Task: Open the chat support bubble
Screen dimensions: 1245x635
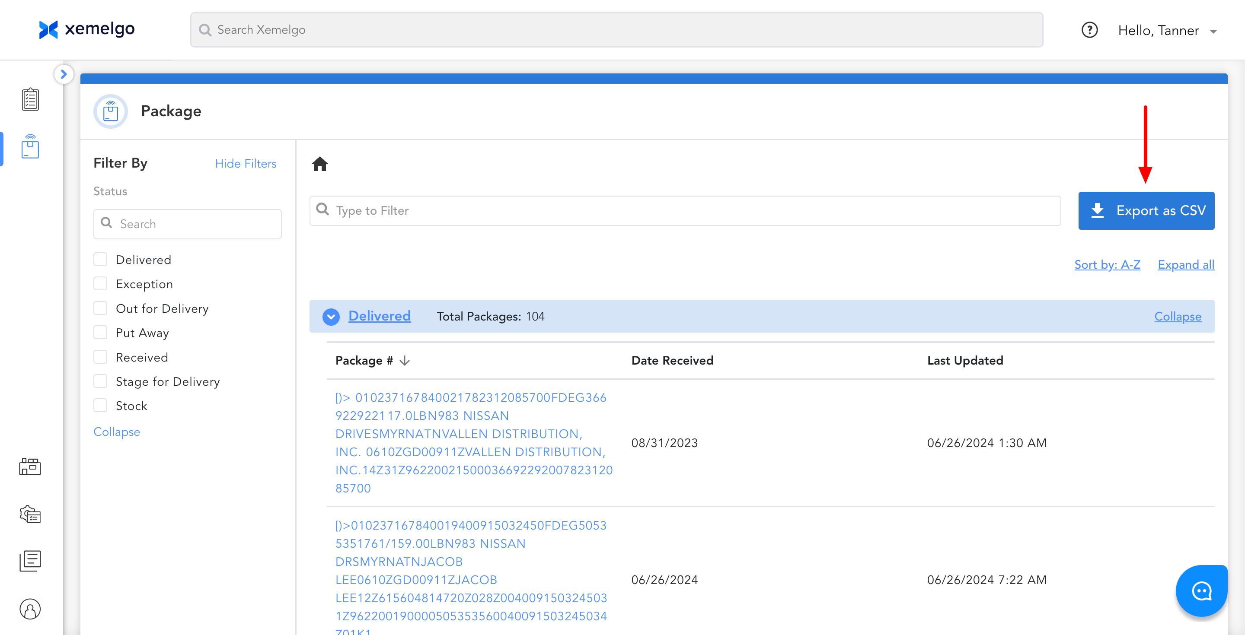Action: [x=1201, y=591]
